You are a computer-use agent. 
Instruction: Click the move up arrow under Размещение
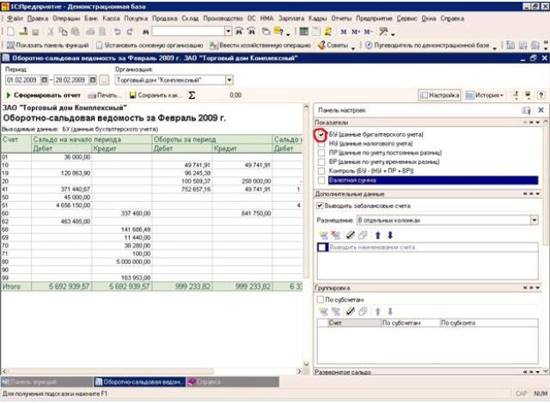coord(378,235)
